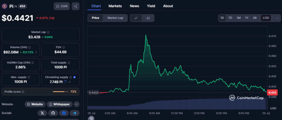Click the #34 rank badge
282x120 pixels.
pyautogui.click(x=22, y=6)
